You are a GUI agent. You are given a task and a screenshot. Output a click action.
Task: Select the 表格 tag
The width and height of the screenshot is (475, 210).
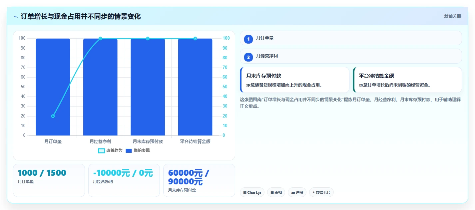(x=276, y=192)
